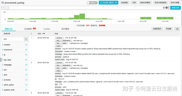Select the hostname field in quick analysis
Screen dimensions: 182x96
pos(8,50)
